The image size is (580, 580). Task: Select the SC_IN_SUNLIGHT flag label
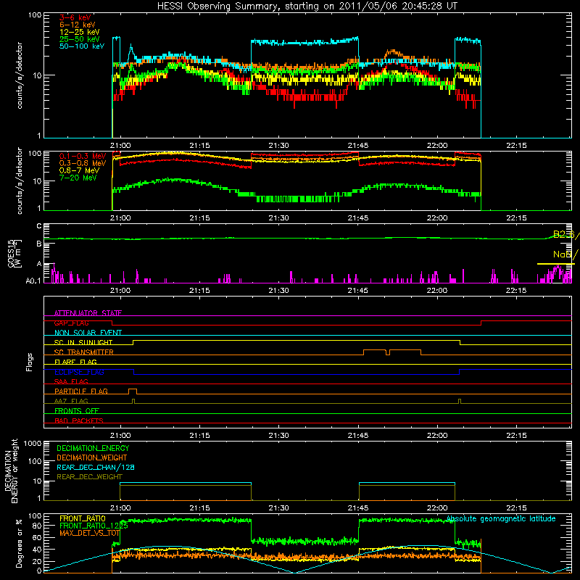[x=83, y=342]
